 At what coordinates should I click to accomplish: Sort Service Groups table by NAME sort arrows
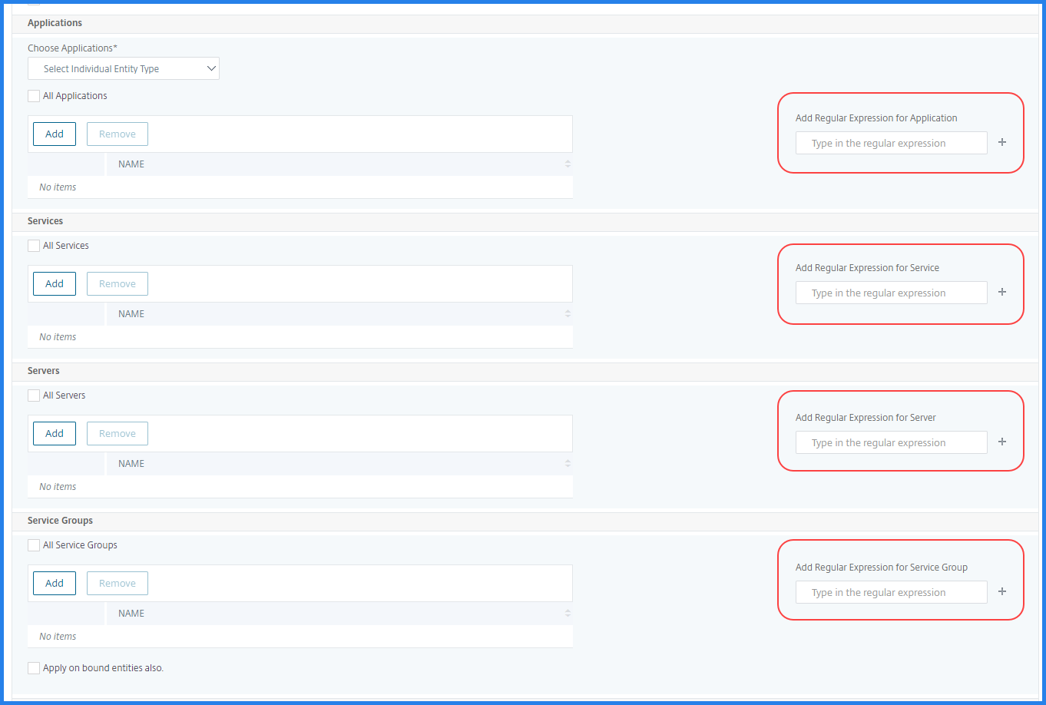coord(568,613)
